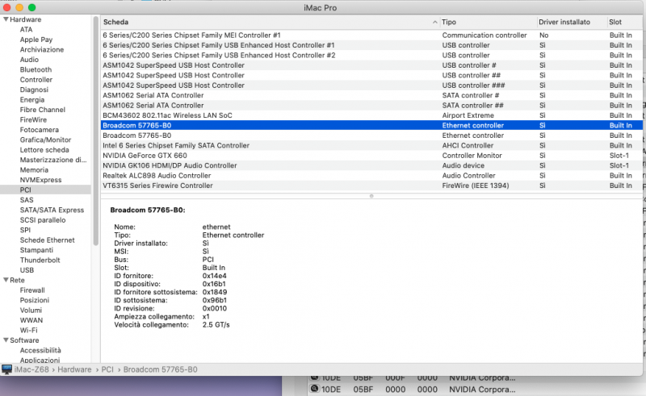Image resolution: width=646 pixels, height=396 pixels.
Task: Select Grafica/Monitor in the sidebar
Action: [x=45, y=140]
